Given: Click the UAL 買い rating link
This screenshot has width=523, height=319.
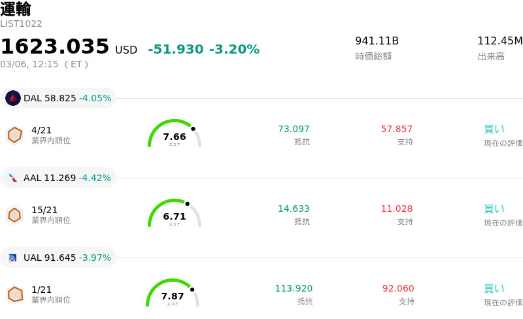Looking at the screenshot, I should 494,288.
